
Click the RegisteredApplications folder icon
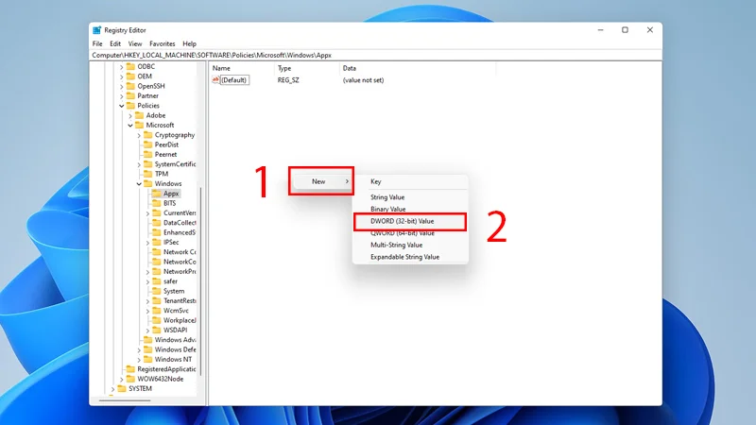tap(130, 369)
